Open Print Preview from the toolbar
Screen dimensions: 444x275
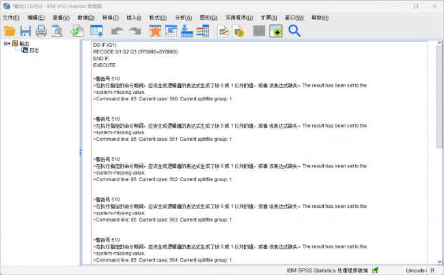point(57,31)
